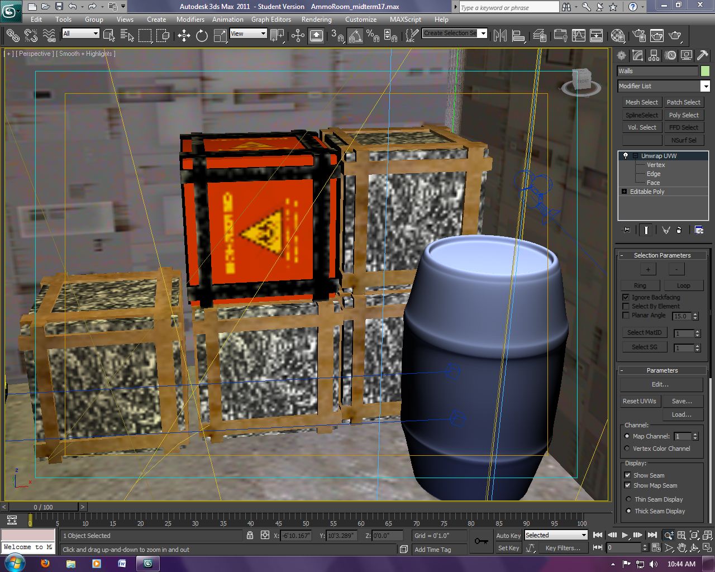Click the Edit... button in Parameters
Screen dimensions: 715x572
(x=661, y=384)
